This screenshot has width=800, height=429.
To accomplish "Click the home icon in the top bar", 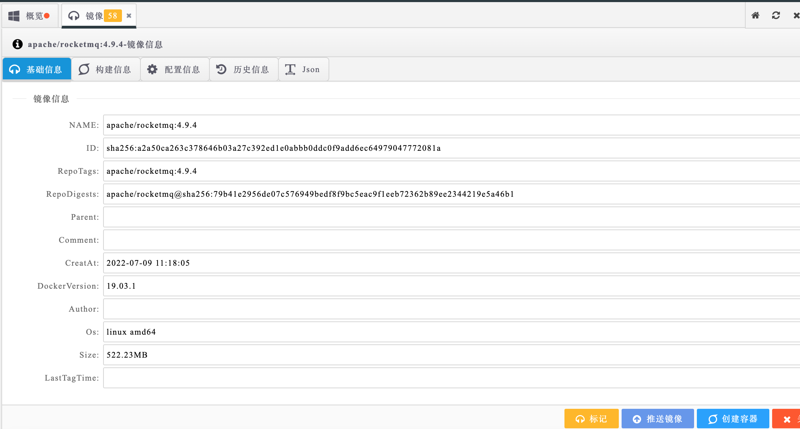I will point(755,15).
